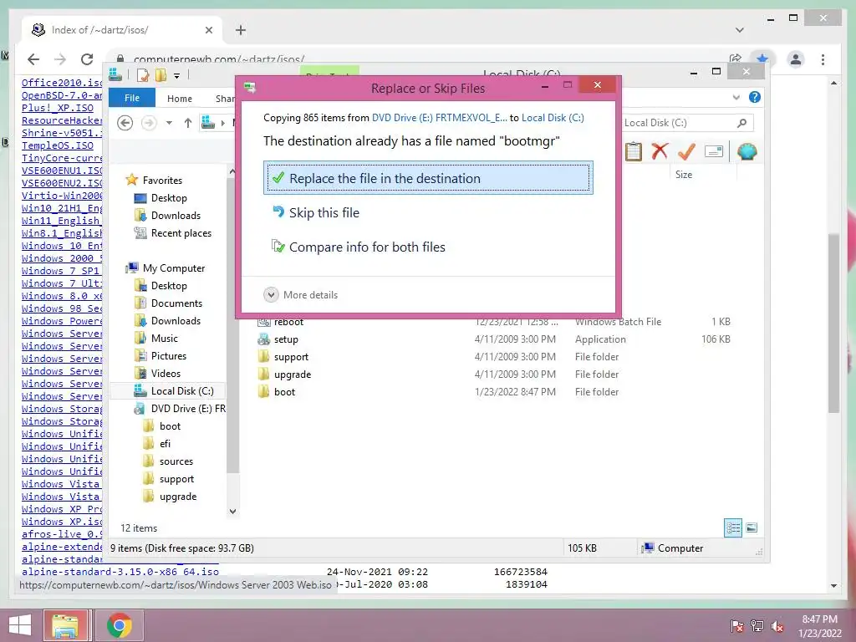The image size is (856, 642).
Task: Switch to details view icon in Explorer
Action: coord(733,527)
